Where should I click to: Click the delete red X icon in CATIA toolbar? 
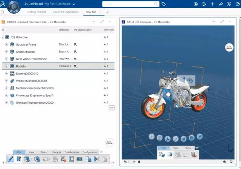tap(194, 155)
